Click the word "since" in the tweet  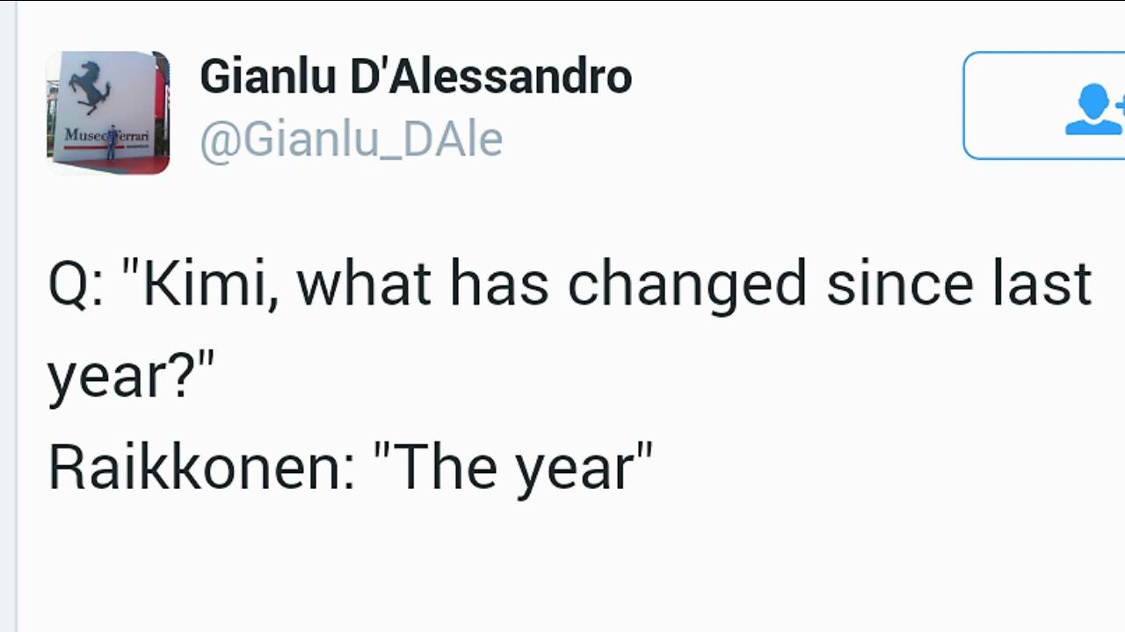tap(899, 285)
